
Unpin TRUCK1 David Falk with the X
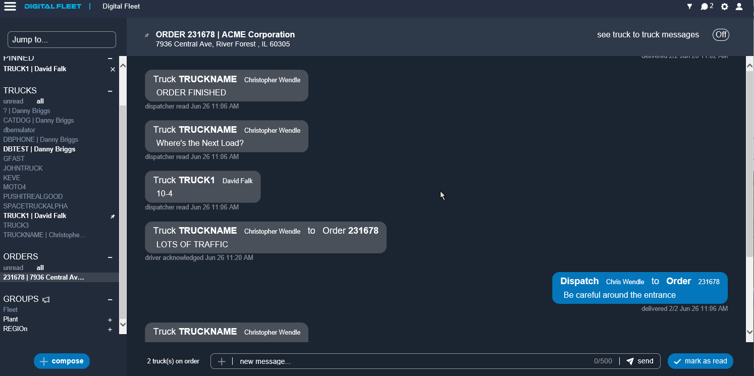(113, 69)
